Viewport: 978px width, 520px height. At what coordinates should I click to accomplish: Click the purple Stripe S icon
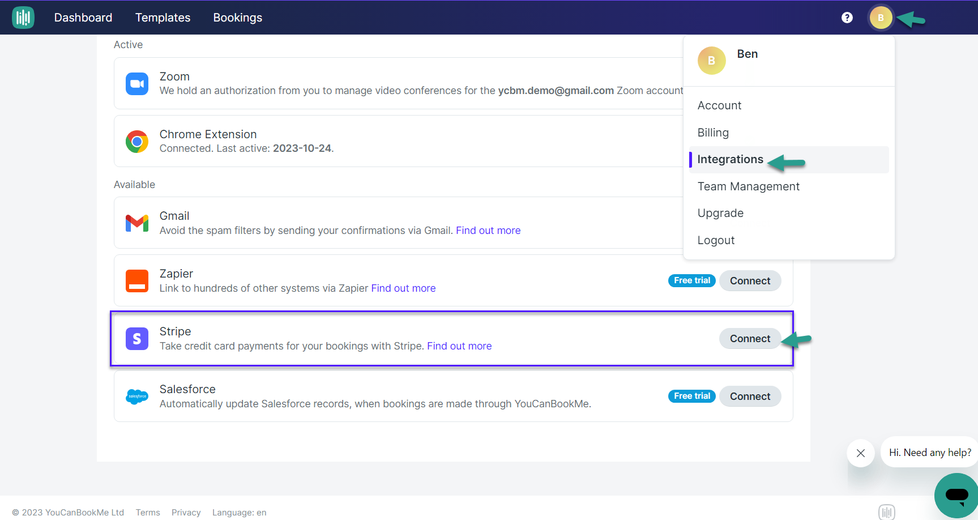coord(137,339)
